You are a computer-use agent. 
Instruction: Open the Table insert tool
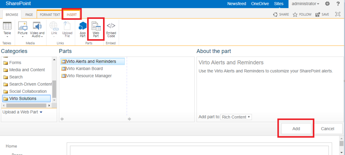(x=7, y=29)
